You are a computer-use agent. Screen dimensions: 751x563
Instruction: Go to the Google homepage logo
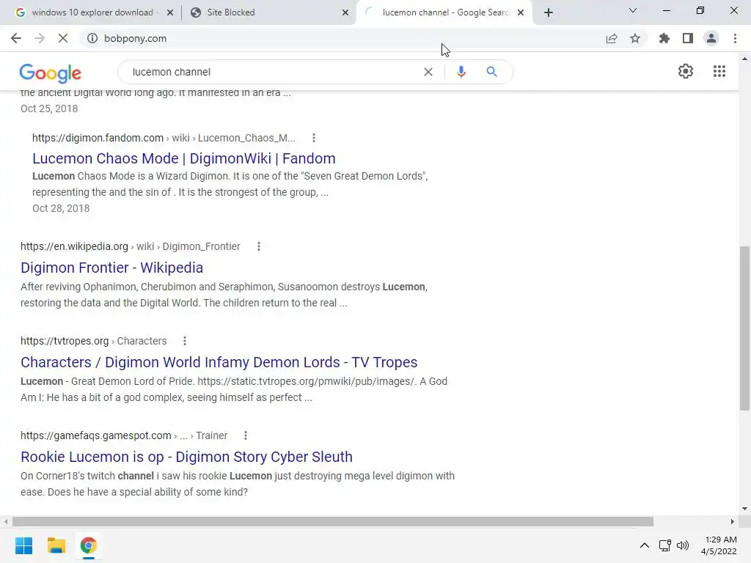(51, 73)
